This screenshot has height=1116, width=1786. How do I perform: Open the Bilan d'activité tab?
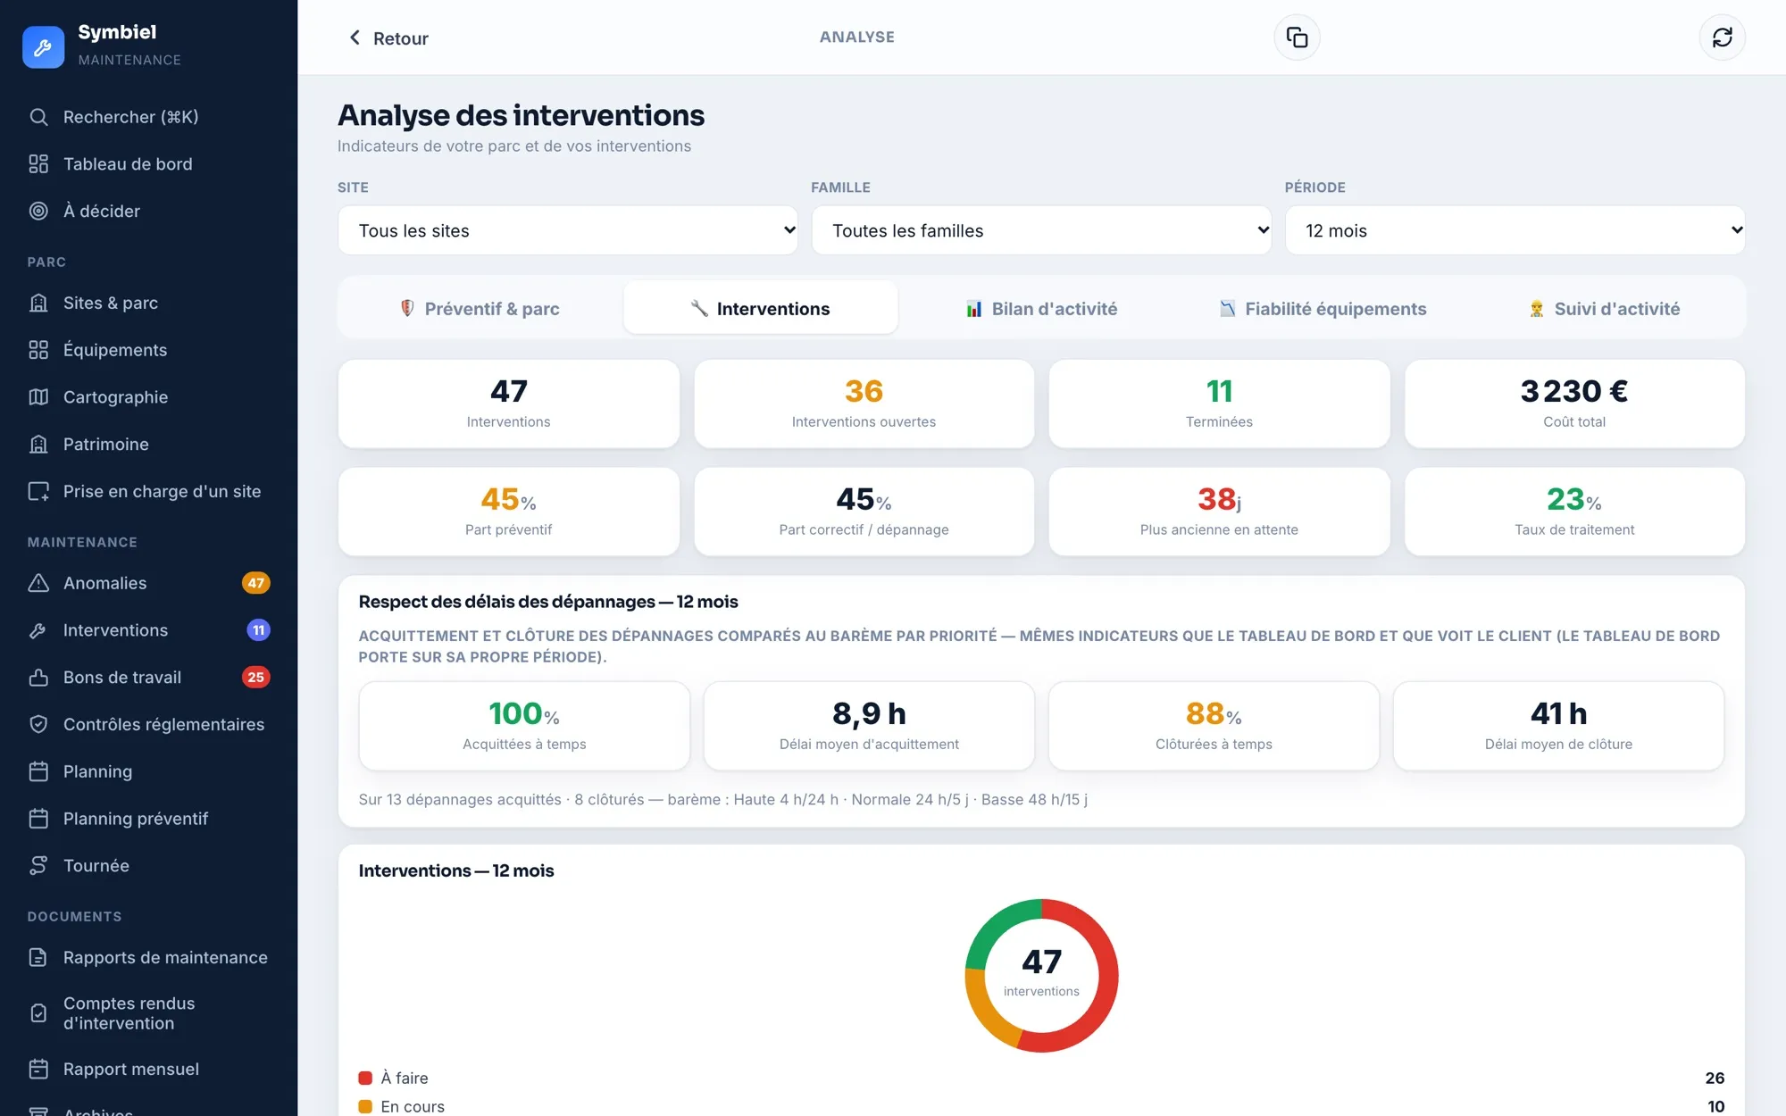(x=1041, y=309)
